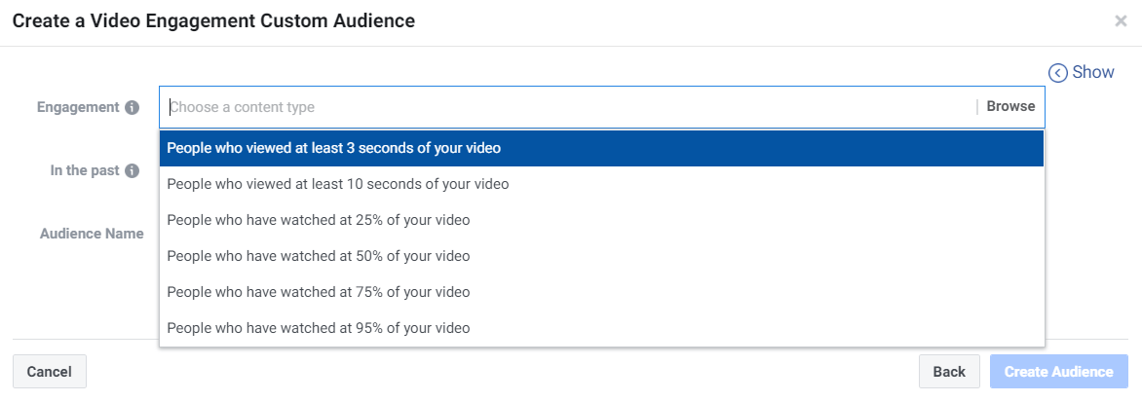Pick watched at 95% of your video

point(602,328)
